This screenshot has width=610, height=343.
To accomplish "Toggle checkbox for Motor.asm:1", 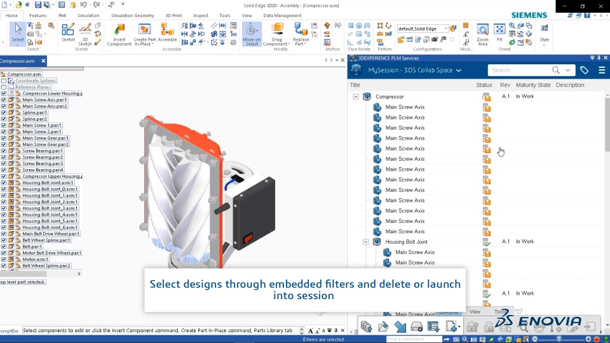I will [4, 259].
